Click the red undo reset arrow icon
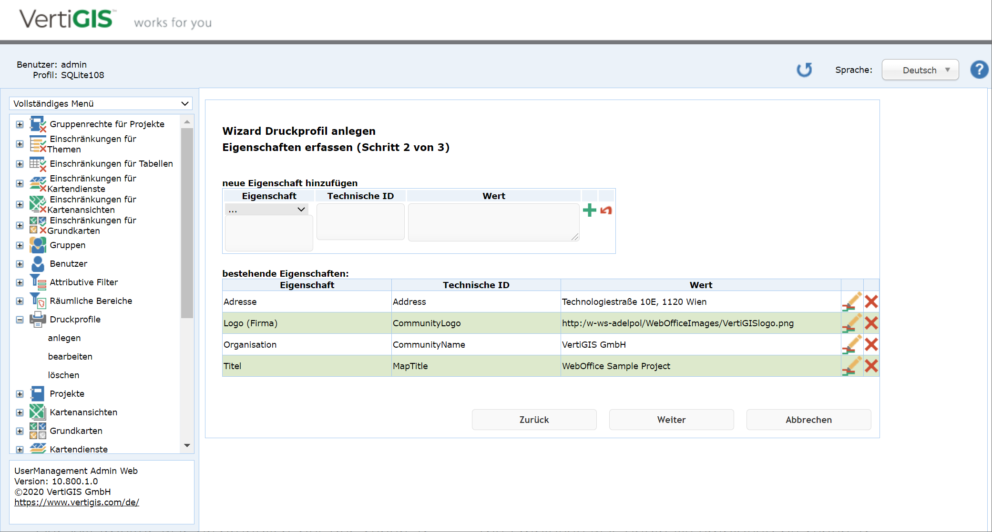This screenshot has height=532, width=992. click(606, 210)
